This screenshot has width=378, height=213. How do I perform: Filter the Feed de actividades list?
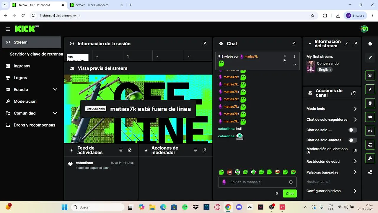point(121,150)
